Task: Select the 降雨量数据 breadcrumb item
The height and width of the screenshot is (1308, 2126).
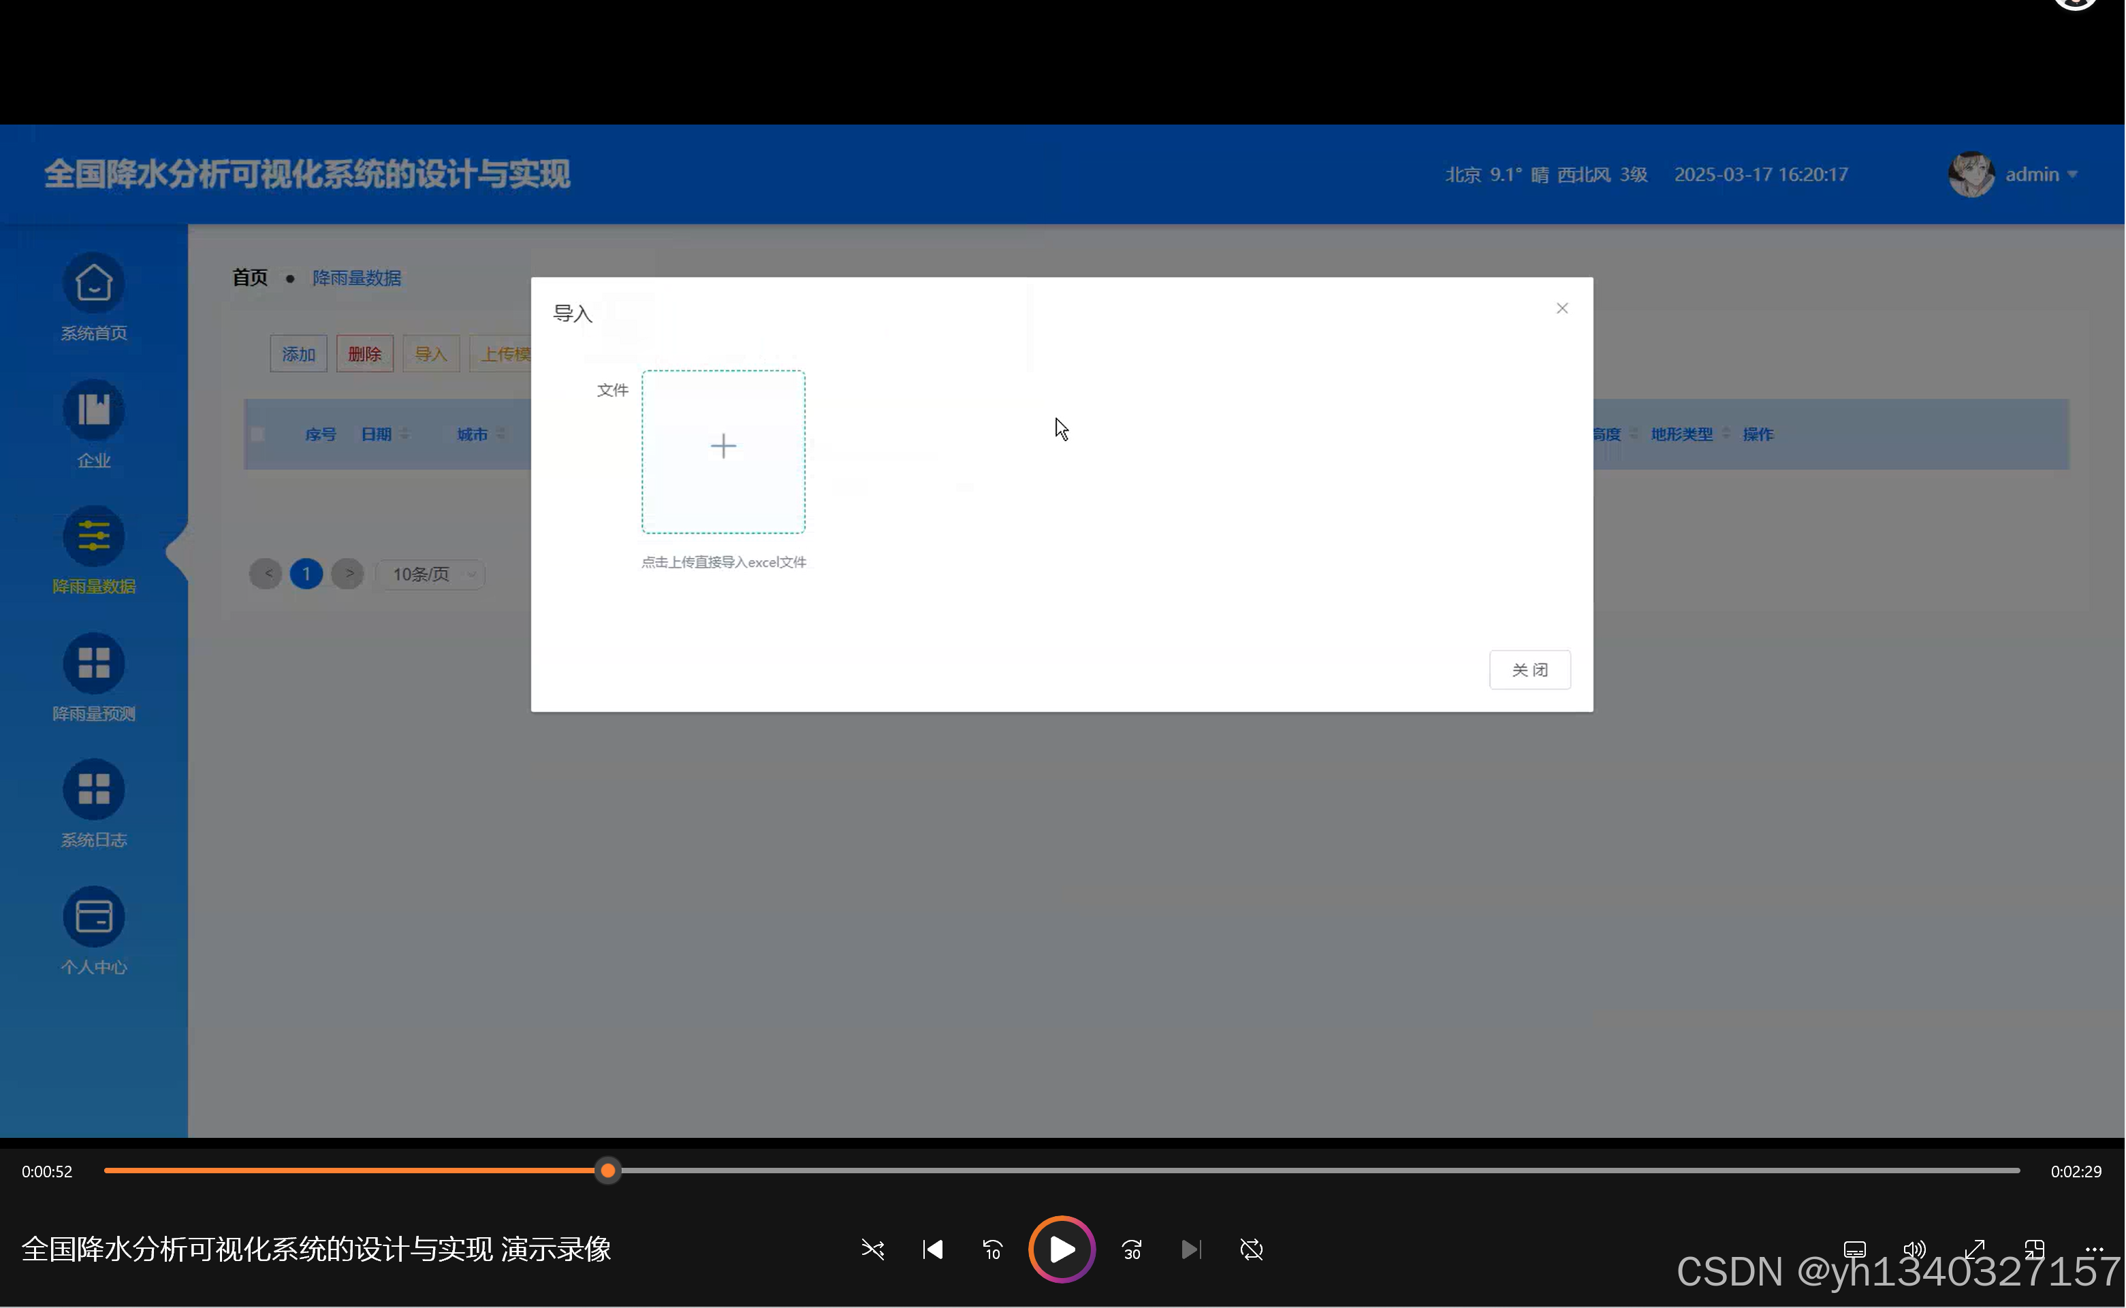Action: (357, 278)
